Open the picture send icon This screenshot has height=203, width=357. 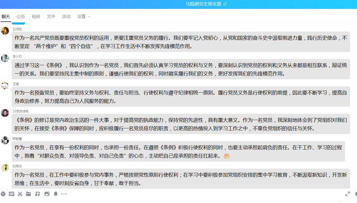(x=47, y=194)
